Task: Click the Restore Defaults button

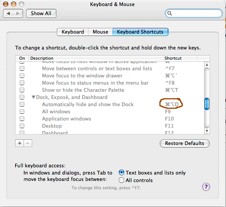Action: pyautogui.click(x=185, y=143)
